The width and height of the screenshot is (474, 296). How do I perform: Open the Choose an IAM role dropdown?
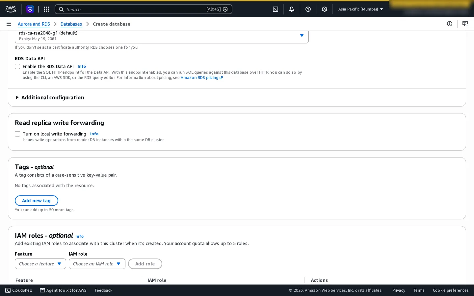click(x=97, y=264)
